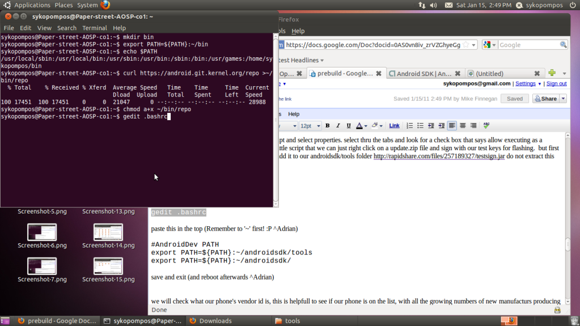Open the search engine selector dropdown
The height and width of the screenshot is (326, 580).
point(489,45)
